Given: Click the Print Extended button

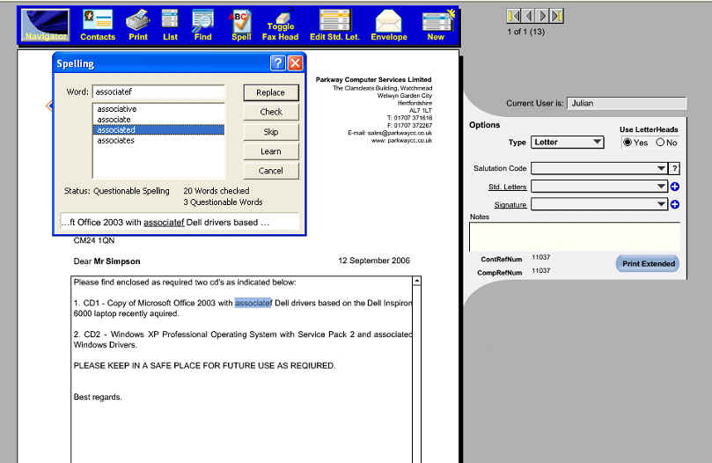Looking at the screenshot, I should click(648, 263).
